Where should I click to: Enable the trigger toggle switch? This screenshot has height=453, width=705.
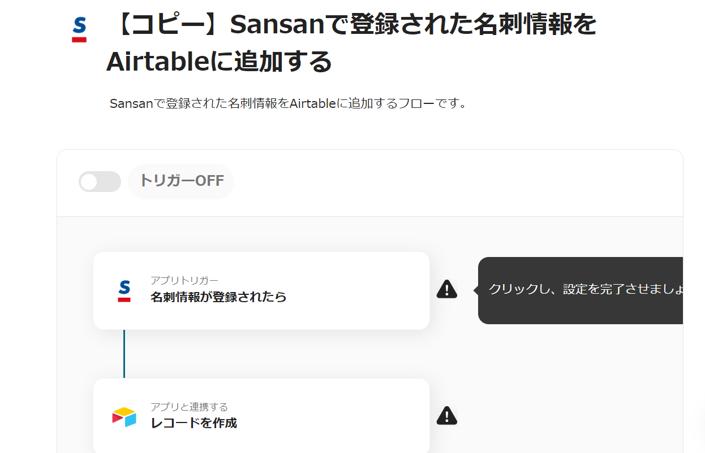[100, 182]
